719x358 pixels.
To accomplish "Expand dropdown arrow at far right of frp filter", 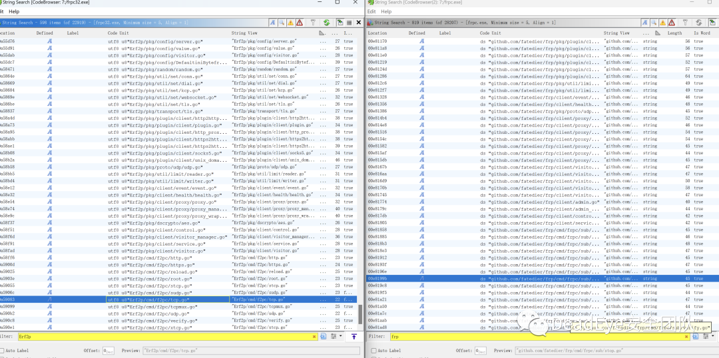I will tap(712, 337).
